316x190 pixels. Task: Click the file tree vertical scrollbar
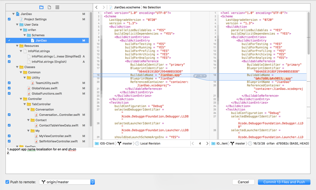91,69
